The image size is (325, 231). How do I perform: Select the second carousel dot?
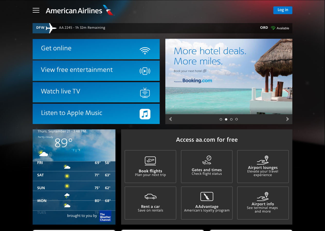[x=226, y=119]
